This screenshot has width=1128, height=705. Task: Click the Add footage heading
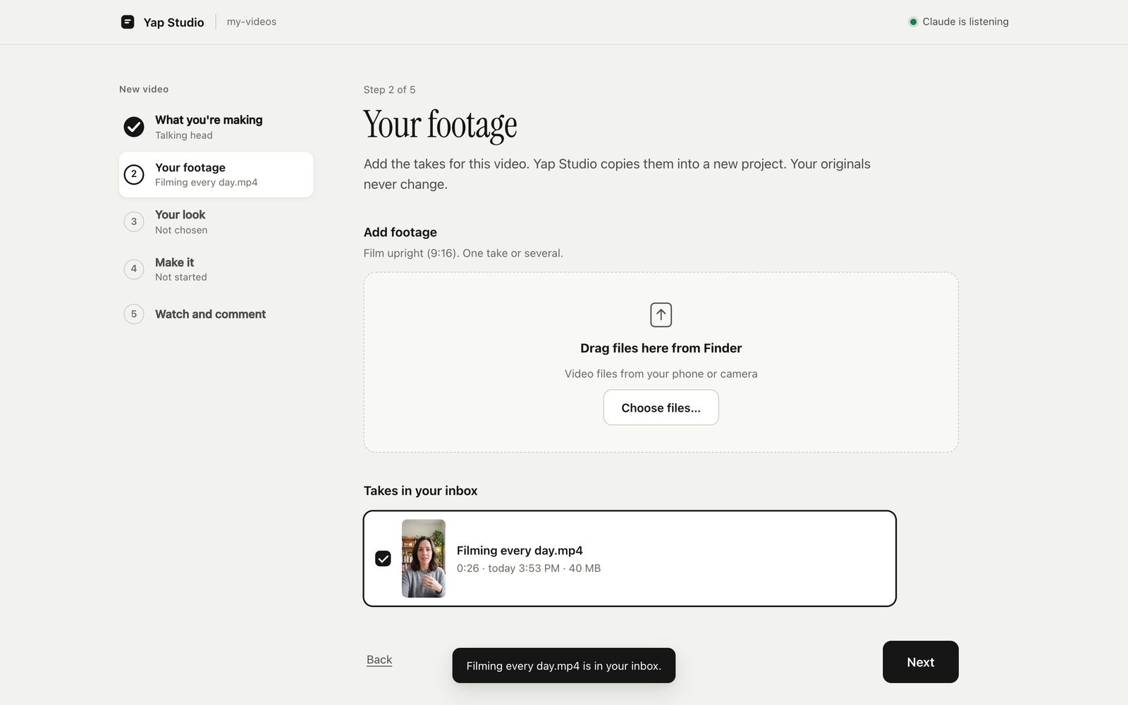400,232
